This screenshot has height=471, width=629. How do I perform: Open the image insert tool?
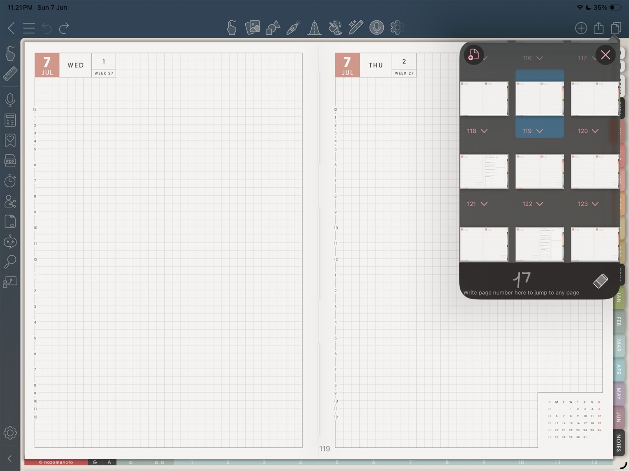coord(252,27)
